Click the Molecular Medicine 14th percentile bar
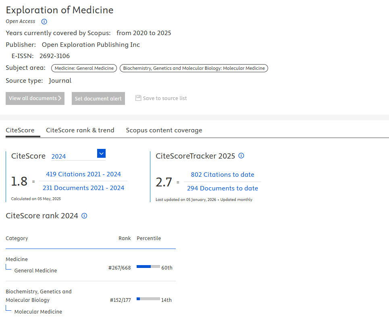 [148, 299]
